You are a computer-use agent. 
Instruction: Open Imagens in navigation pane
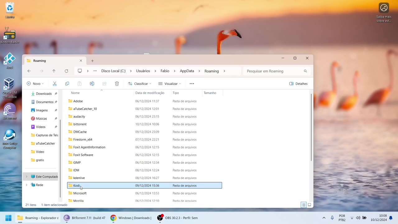click(42, 110)
